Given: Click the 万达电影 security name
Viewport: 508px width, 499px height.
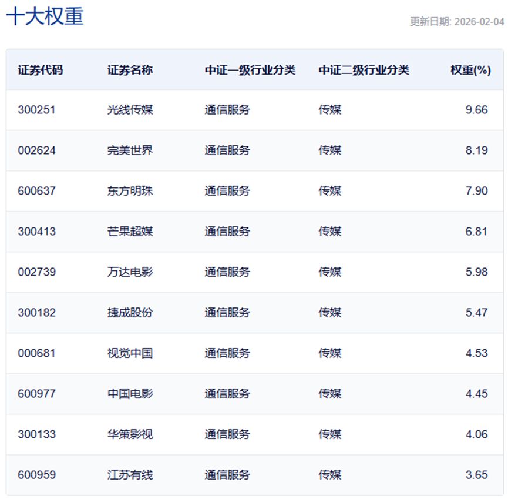Looking at the screenshot, I should pos(130,272).
